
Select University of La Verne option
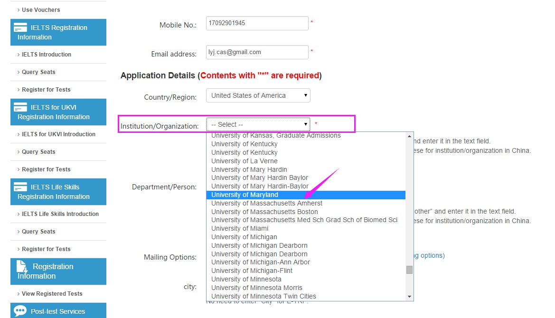(306, 161)
